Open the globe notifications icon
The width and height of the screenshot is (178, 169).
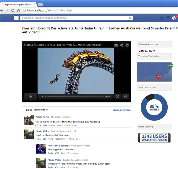[x=174, y=18]
